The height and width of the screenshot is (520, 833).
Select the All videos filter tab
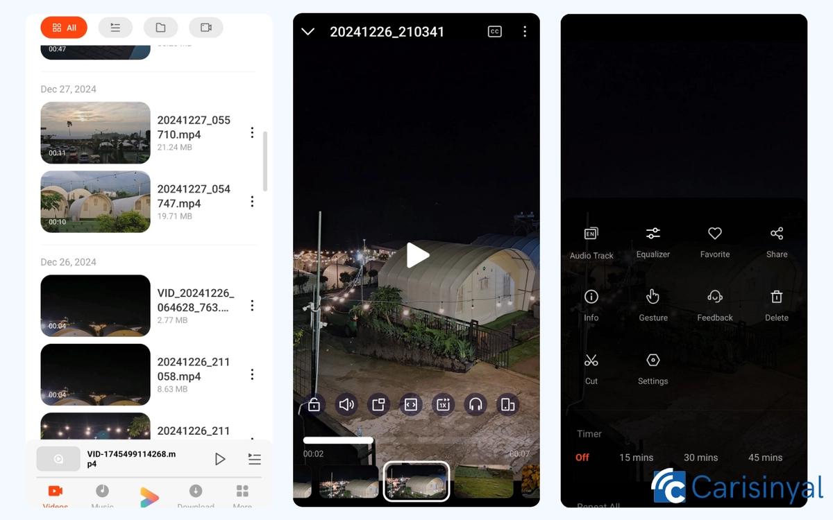tap(64, 28)
